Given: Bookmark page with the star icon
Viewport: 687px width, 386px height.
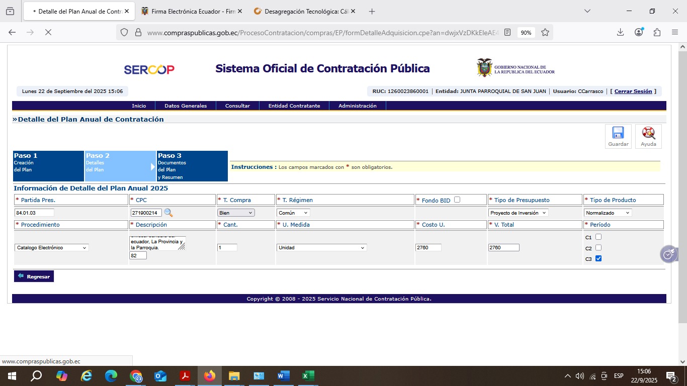Looking at the screenshot, I should [545, 32].
